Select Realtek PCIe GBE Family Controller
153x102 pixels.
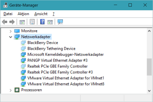point(57,66)
